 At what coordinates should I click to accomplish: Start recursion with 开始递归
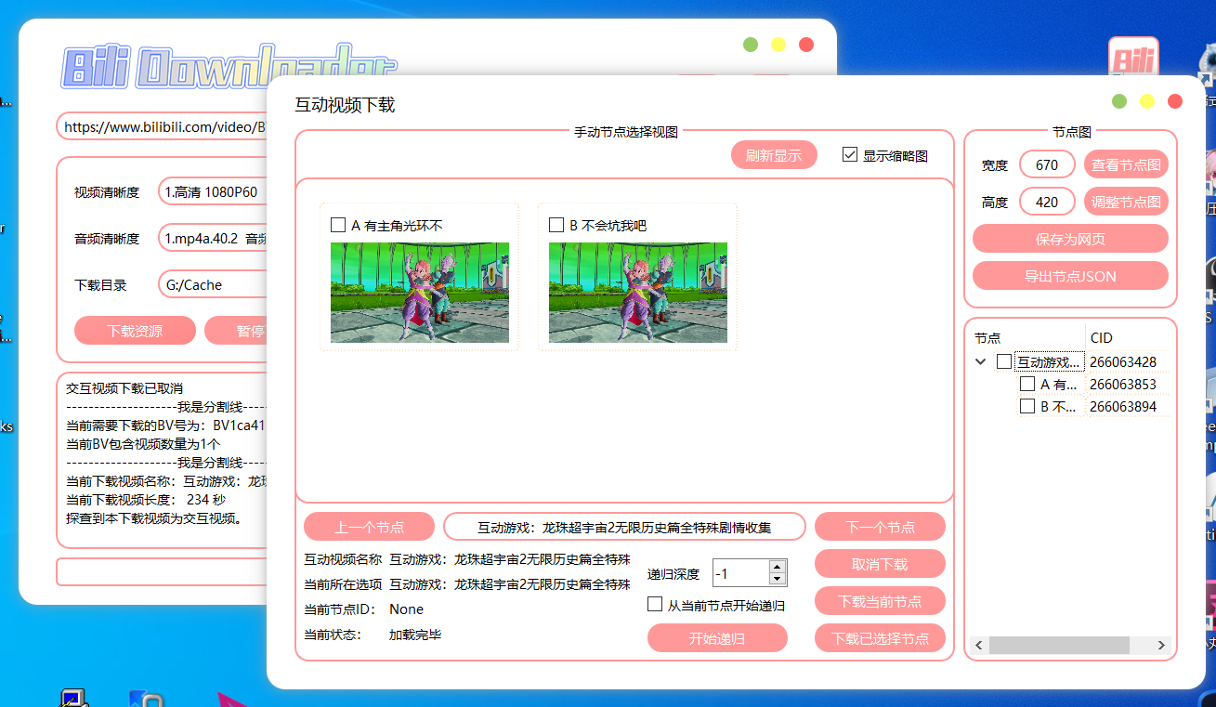[716, 638]
